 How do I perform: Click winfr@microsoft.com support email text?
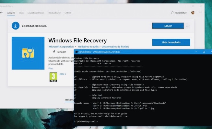pyautogui.click(x=116, y=116)
